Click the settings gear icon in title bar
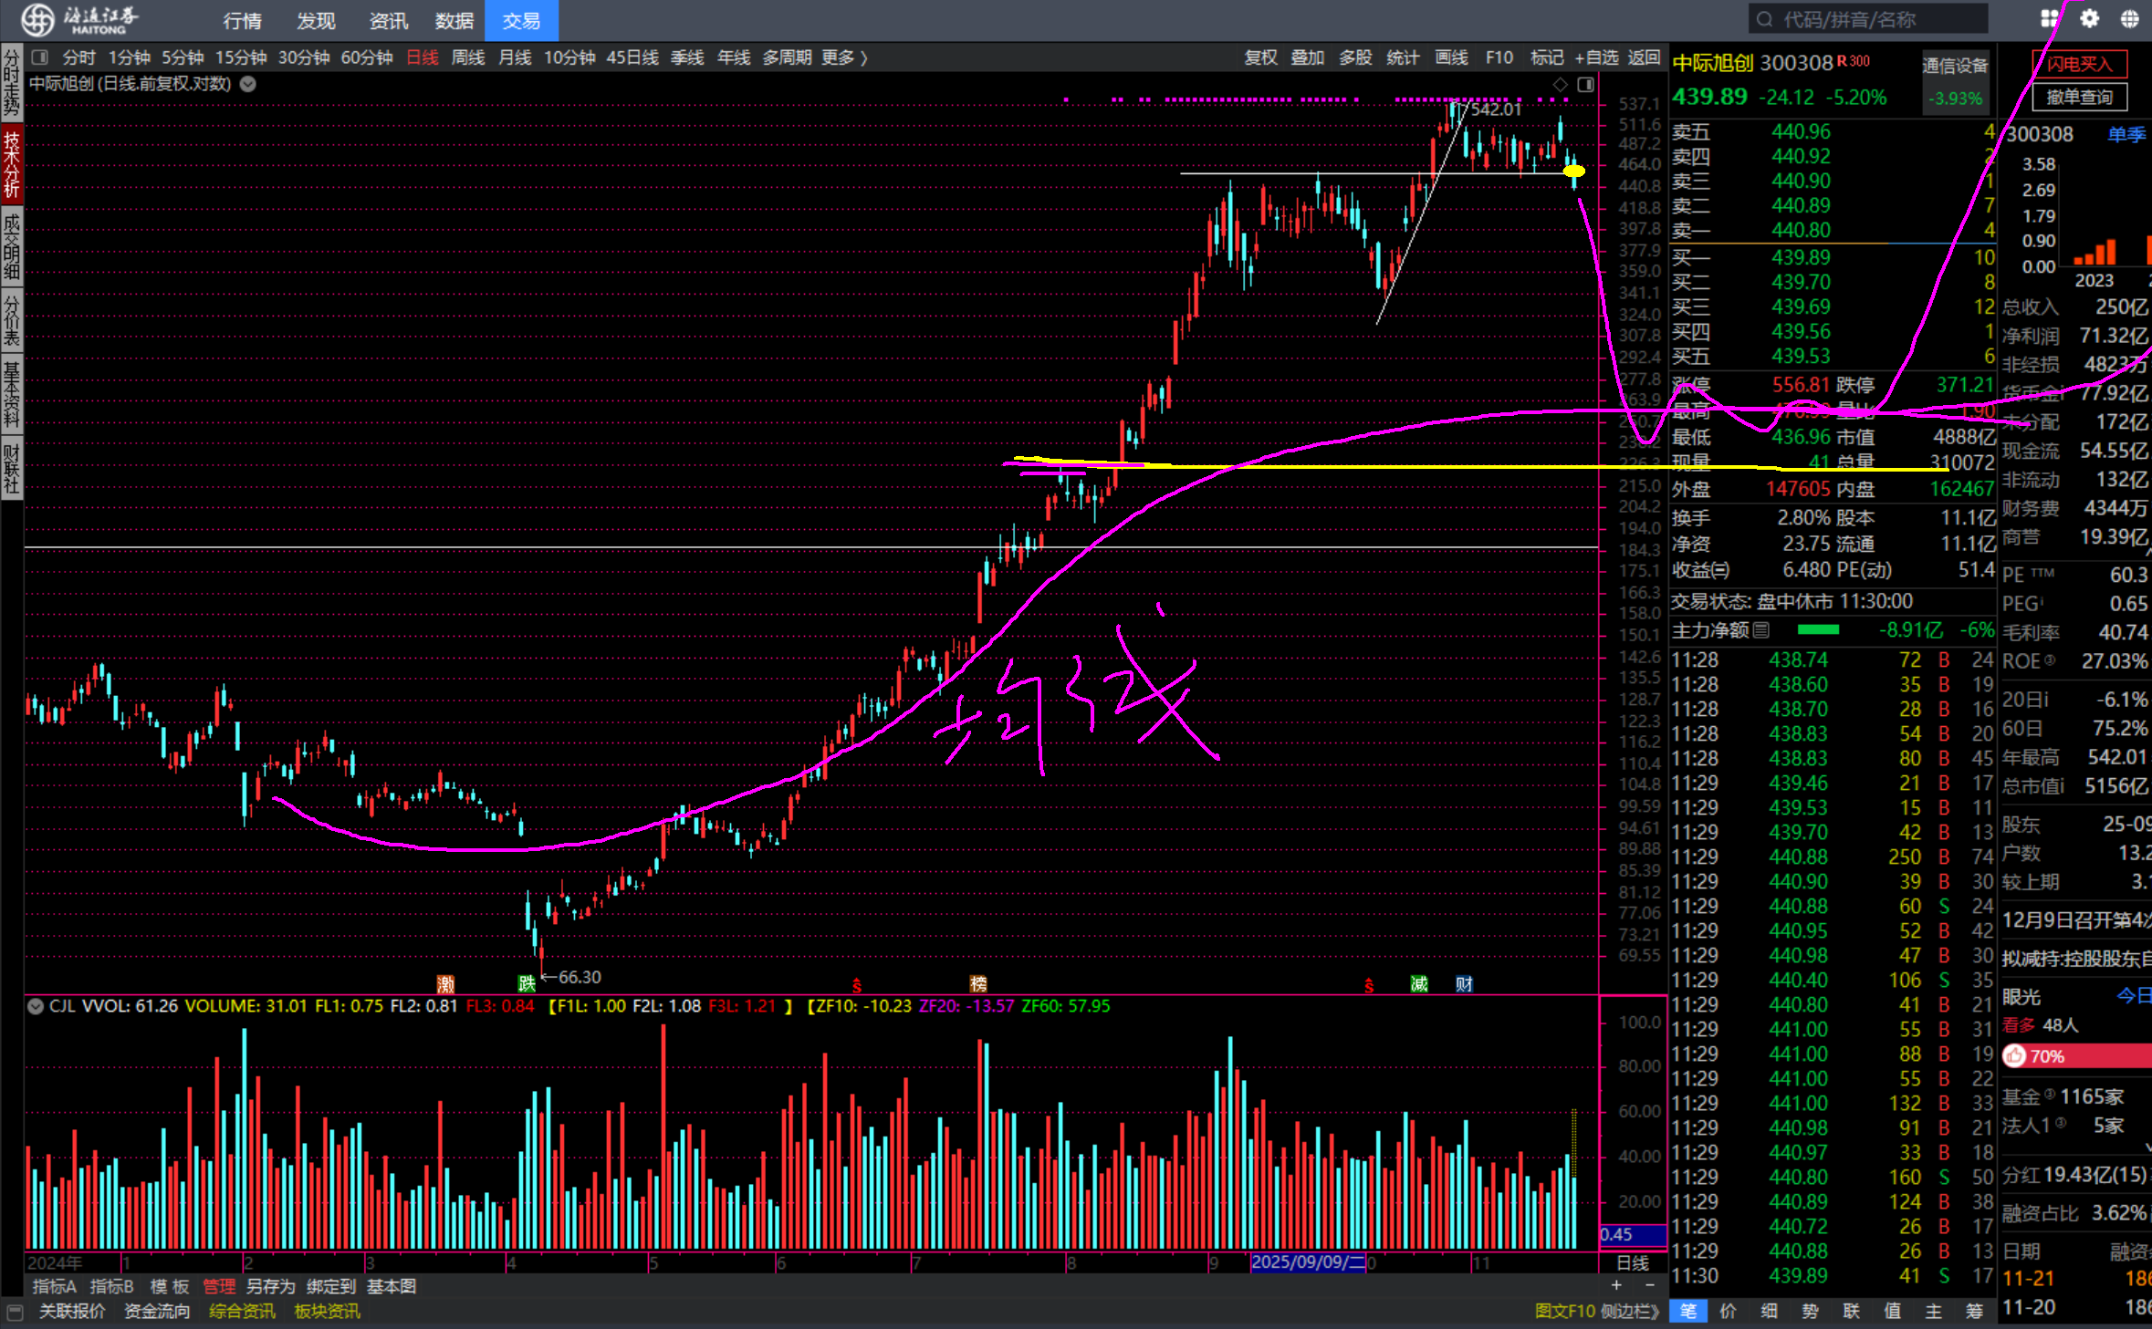Viewport: 2152px width, 1329px height. (x=2089, y=18)
